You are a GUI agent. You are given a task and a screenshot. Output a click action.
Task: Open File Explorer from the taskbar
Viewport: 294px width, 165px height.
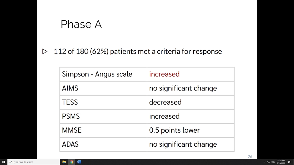[x=64, y=162]
